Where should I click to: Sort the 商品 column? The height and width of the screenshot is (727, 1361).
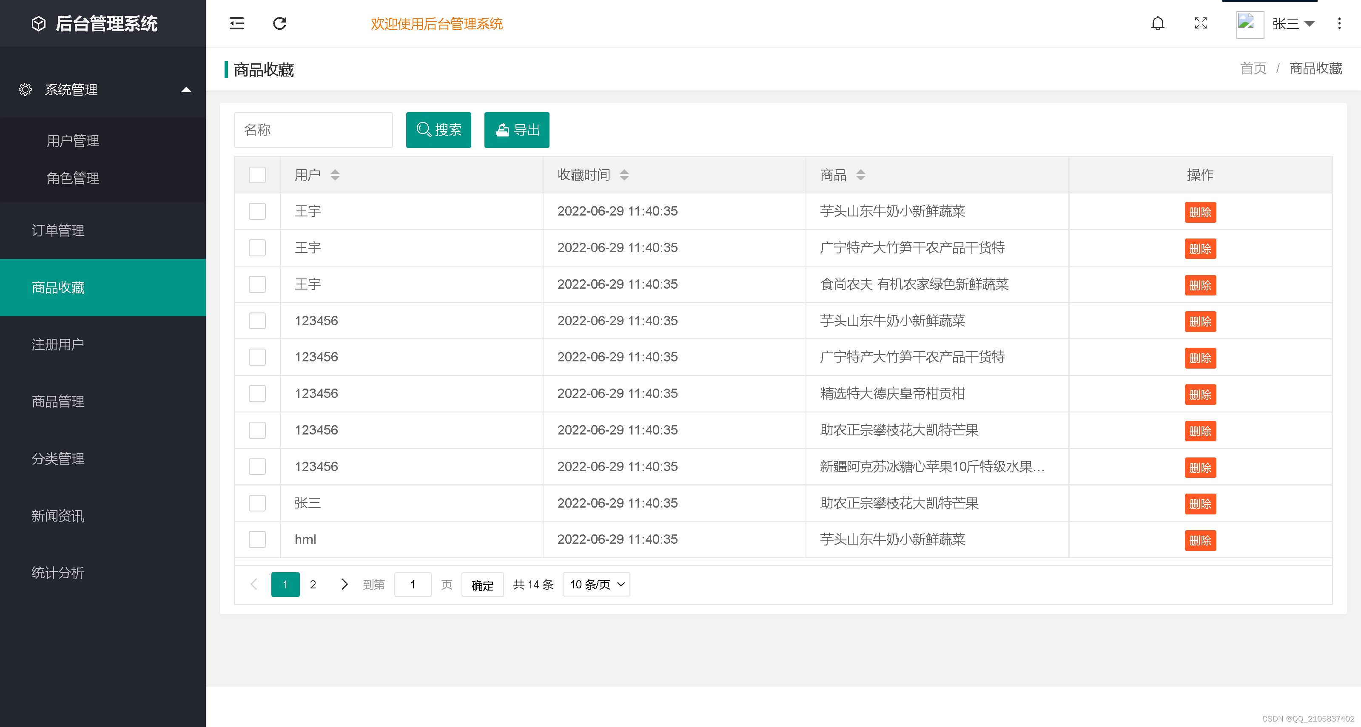[861, 175]
